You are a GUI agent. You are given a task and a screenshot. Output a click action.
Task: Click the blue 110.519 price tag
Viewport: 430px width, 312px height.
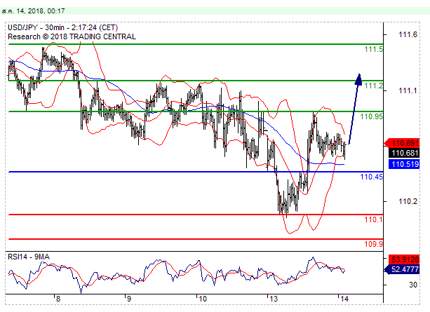404,164
